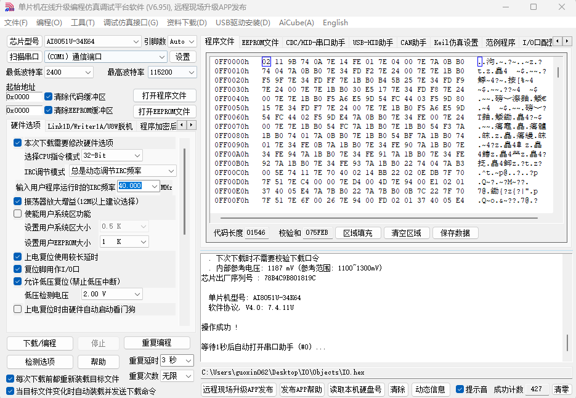The image size is (576, 398).
Task: Click the output log vertical scrollbar
Action: [567, 342]
